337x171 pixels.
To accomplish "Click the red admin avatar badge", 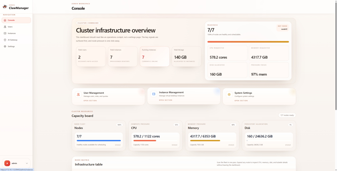I will 7,163.
